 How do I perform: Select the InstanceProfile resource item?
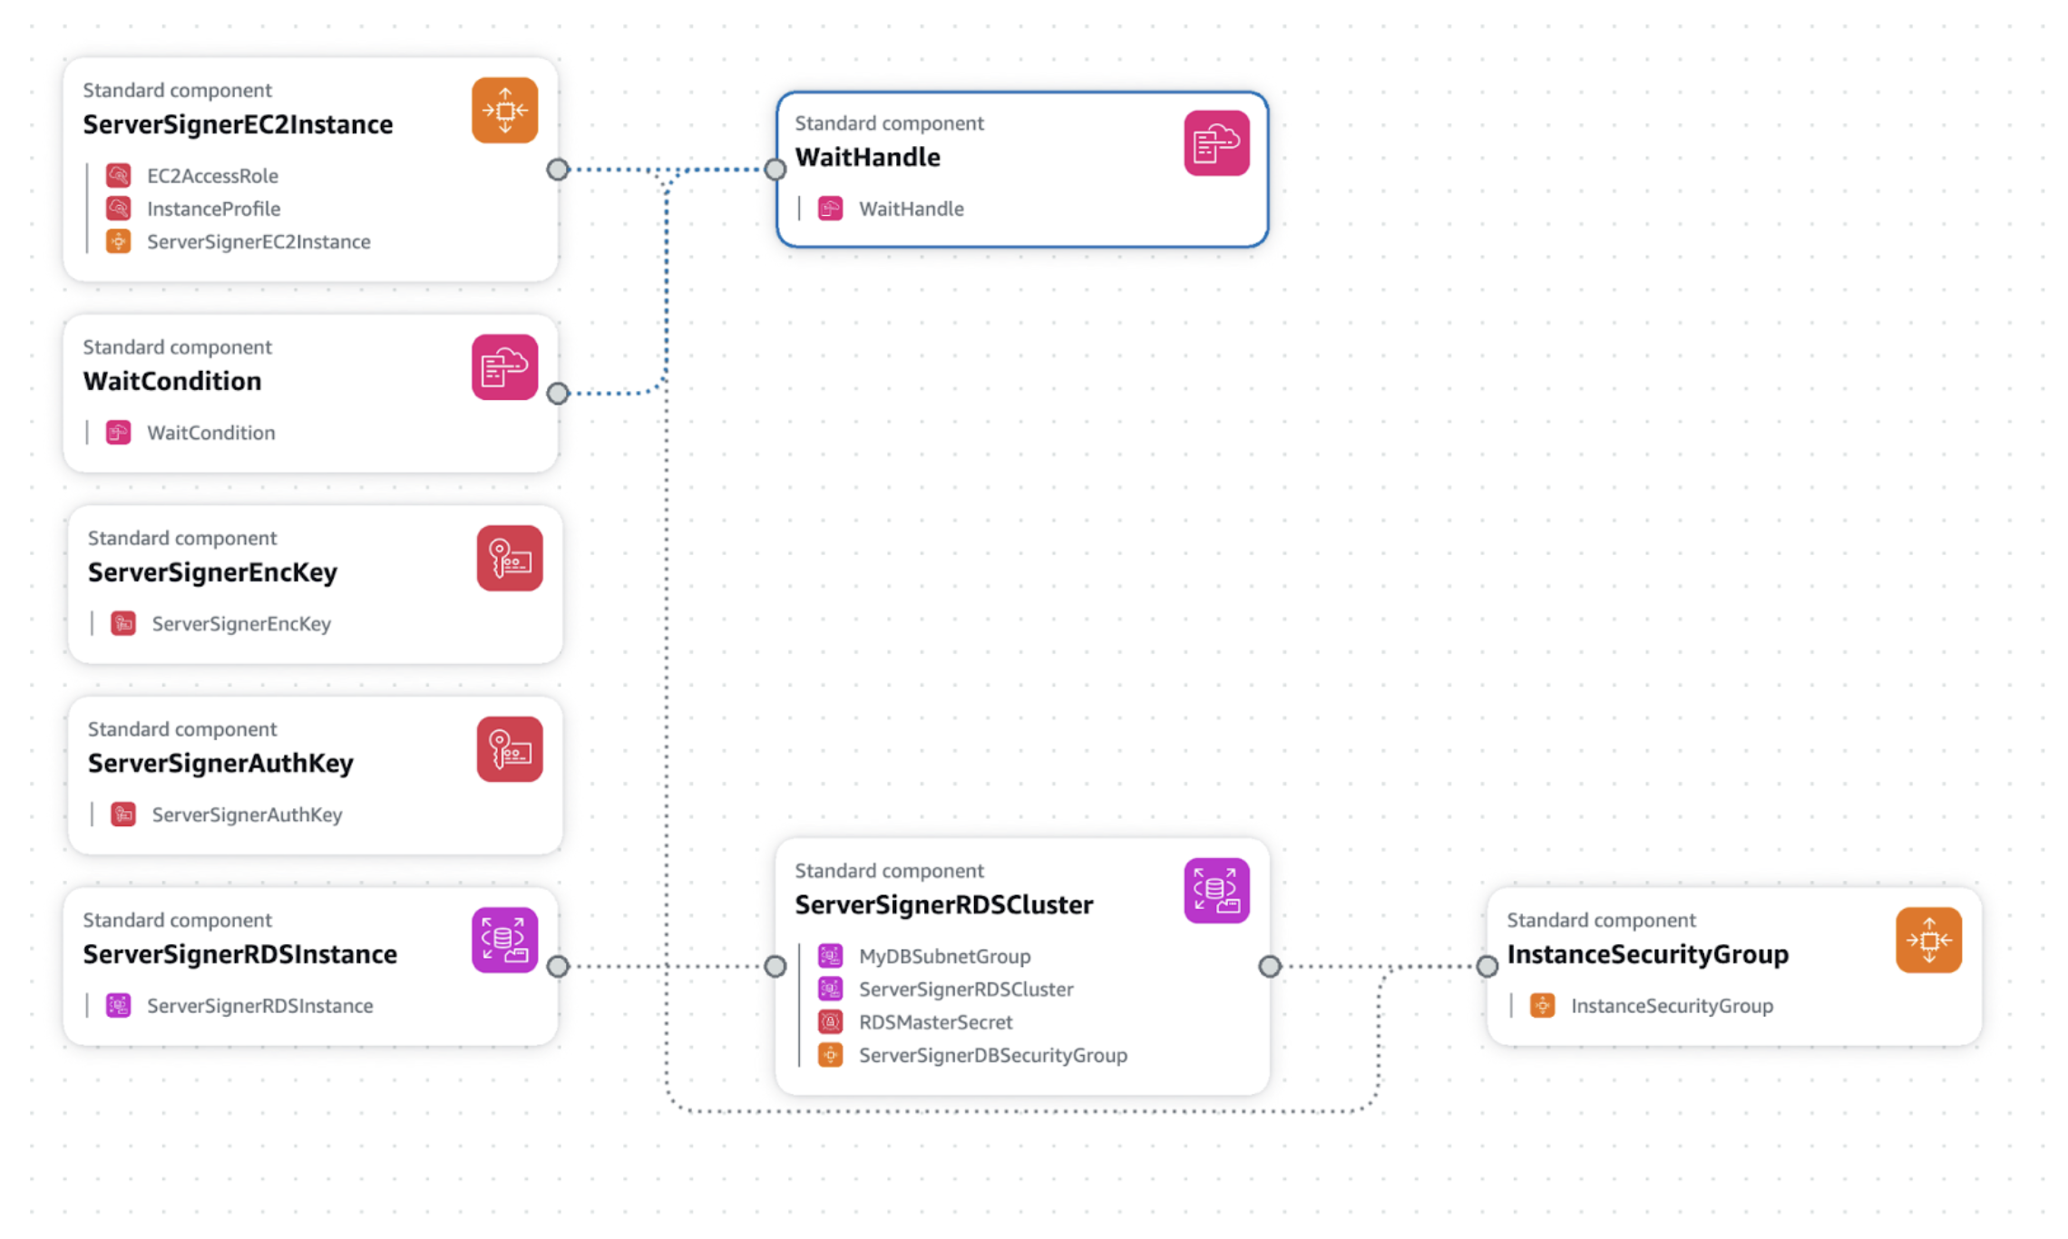point(213,209)
